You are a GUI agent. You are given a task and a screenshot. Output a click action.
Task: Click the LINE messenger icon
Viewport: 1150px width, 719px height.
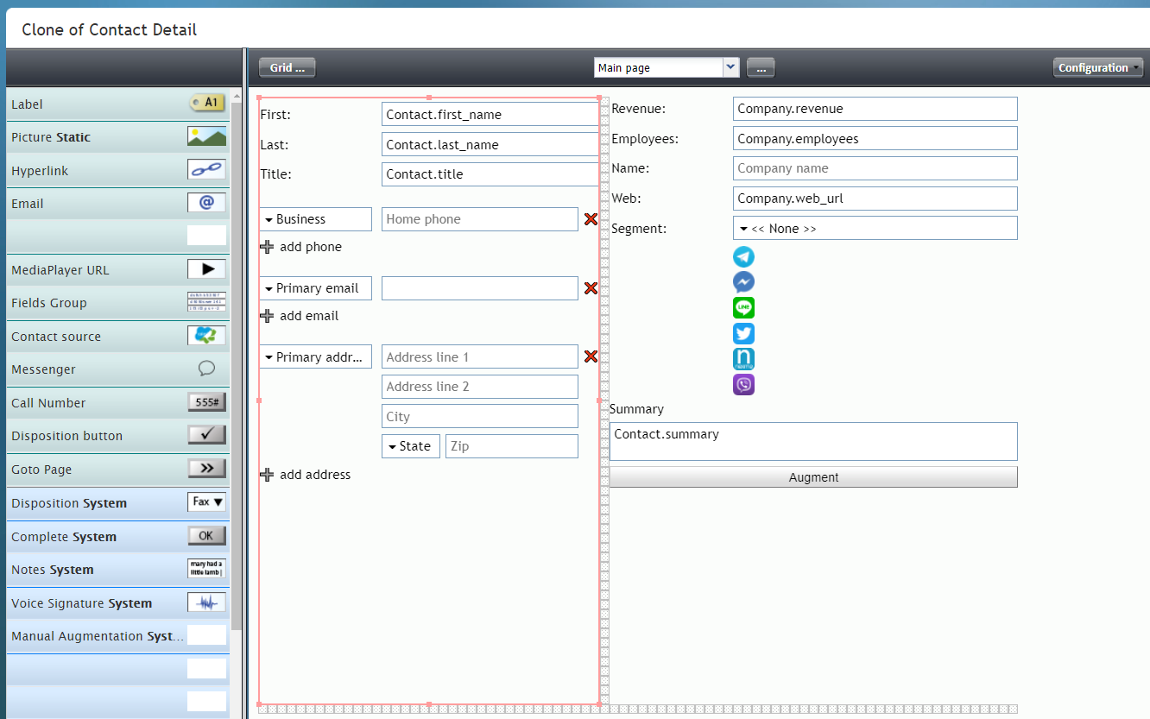(x=743, y=307)
